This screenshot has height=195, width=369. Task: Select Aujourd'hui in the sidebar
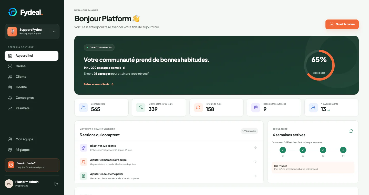click(32, 56)
